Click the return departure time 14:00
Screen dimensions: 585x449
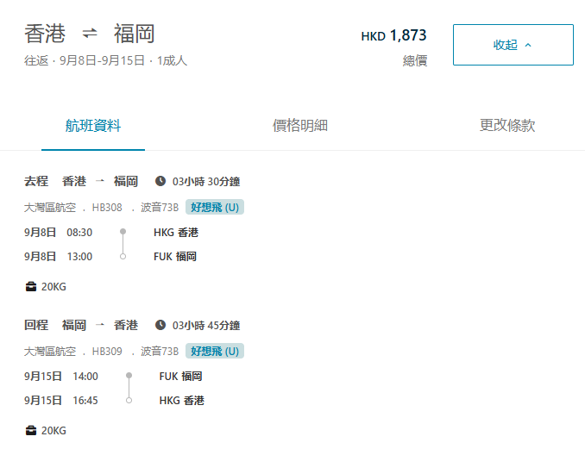pyautogui.click(x=85, y=377)
